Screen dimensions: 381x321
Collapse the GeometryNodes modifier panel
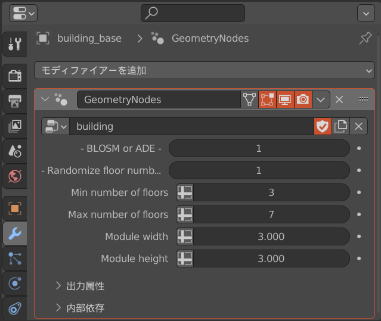(45, 99)
